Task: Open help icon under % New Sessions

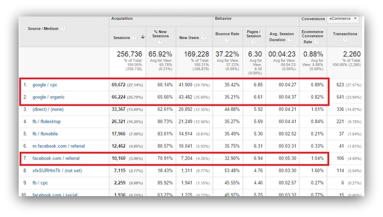Action: tap(160, 42)
